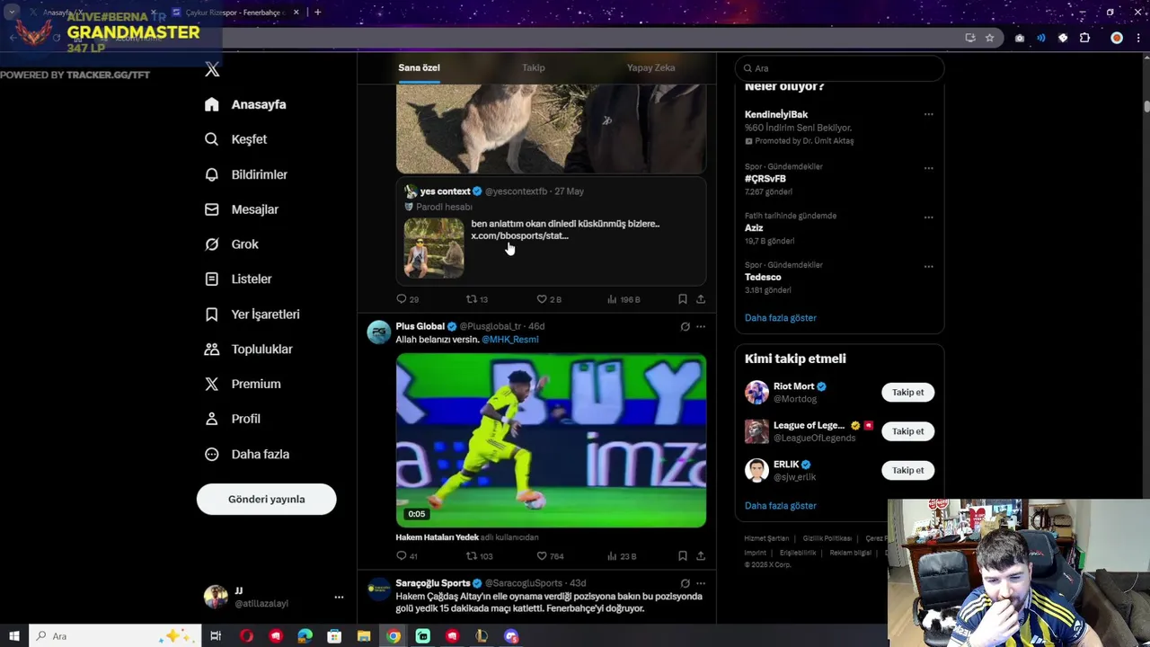Switch to Çaykur Rizespor - Fenerbahçe browser tab
The image size is (1150, 647).
[x=235, y=13]
